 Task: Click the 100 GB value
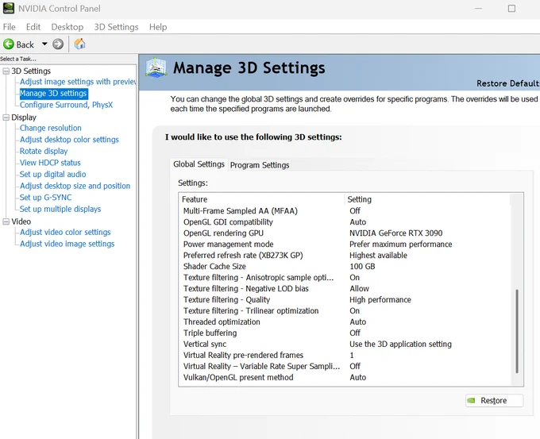[362, 266]
